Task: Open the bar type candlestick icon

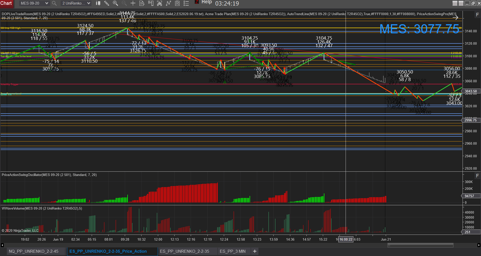Action: (x=98, y=3)
